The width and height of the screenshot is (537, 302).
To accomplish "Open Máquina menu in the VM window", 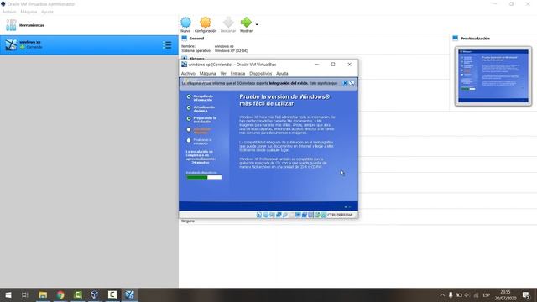I will tap(207, 73).
